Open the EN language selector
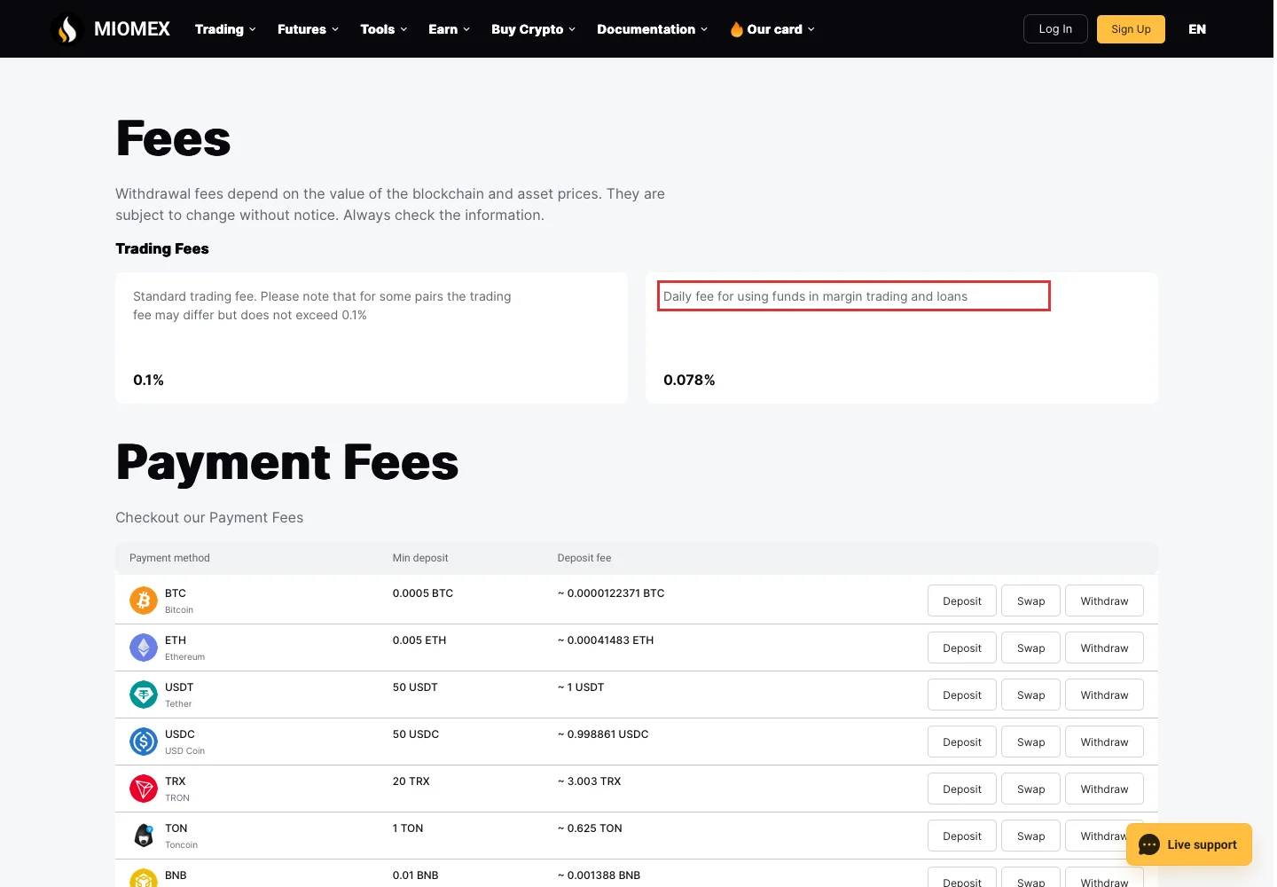The image size is (1277, 887). coord(1197,29)
